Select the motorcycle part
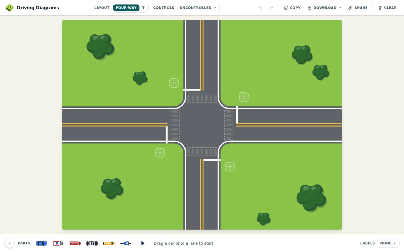The height and width of the screenshot is (252, 404). [x=126, y=243]
